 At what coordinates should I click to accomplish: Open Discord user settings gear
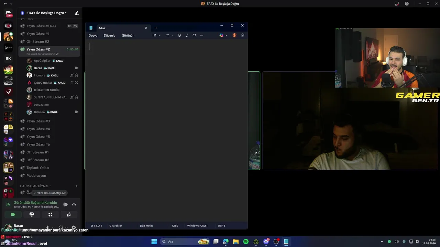[74, 227]
